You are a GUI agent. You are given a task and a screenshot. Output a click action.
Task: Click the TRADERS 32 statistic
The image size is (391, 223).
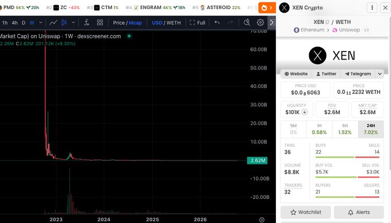[x=293, y=189]
